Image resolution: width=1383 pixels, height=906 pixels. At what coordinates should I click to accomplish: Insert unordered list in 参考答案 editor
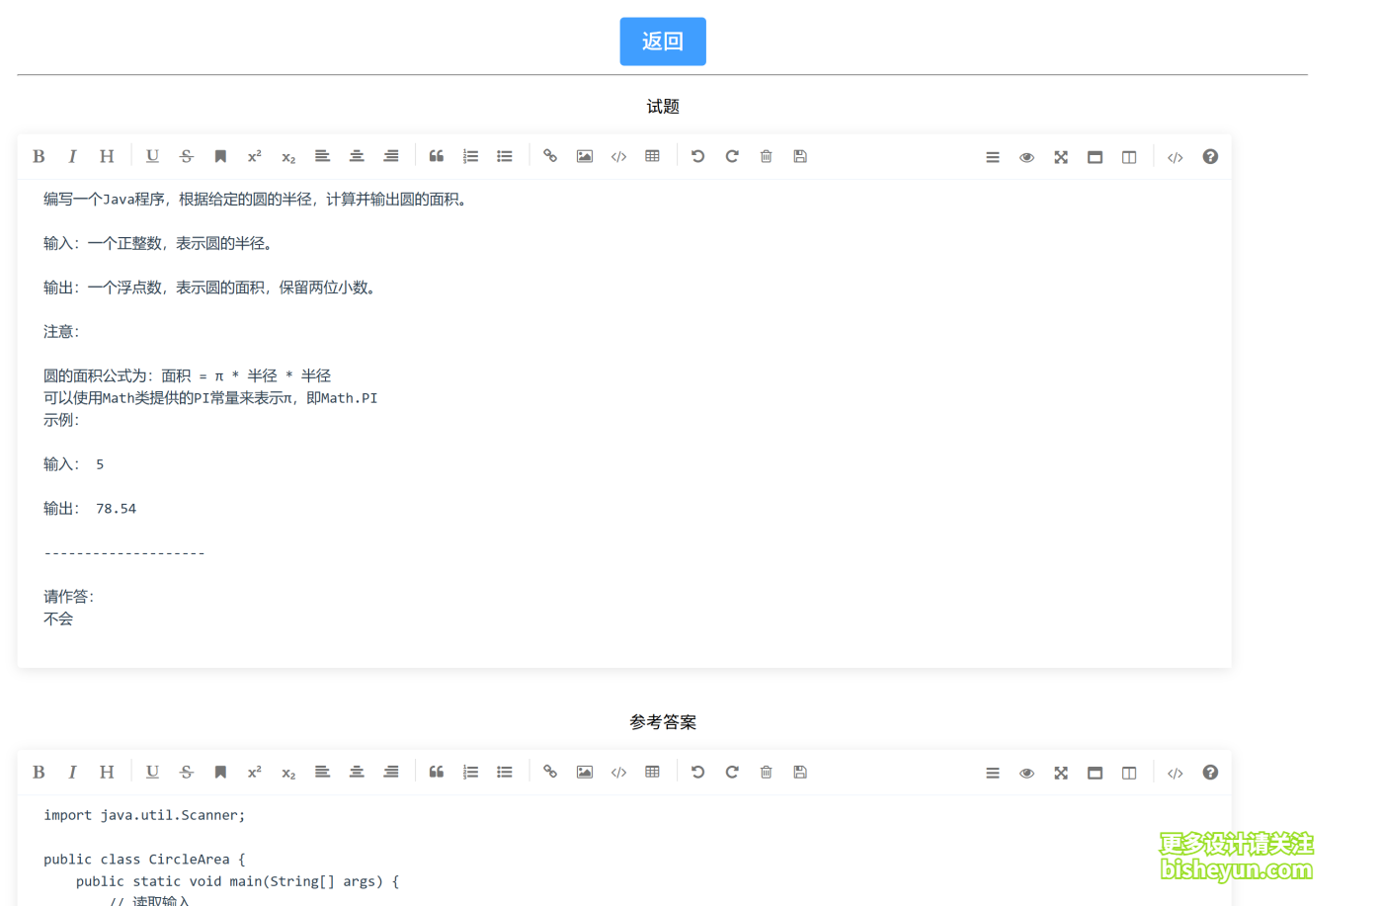click(x=505, y=772)
